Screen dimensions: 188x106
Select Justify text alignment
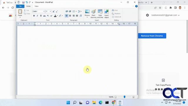(77, 16)
